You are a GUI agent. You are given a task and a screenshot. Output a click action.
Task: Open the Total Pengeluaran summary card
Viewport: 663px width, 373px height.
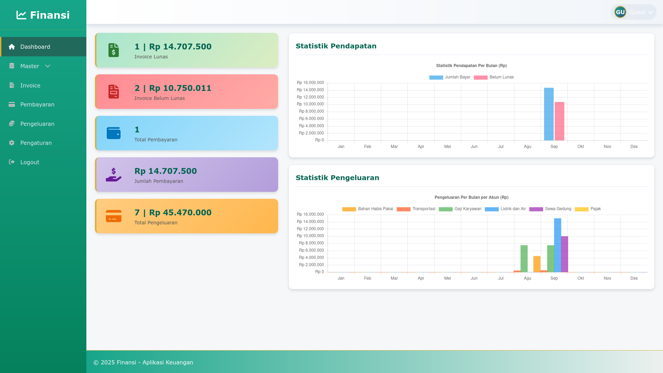[x=187, y=216]
